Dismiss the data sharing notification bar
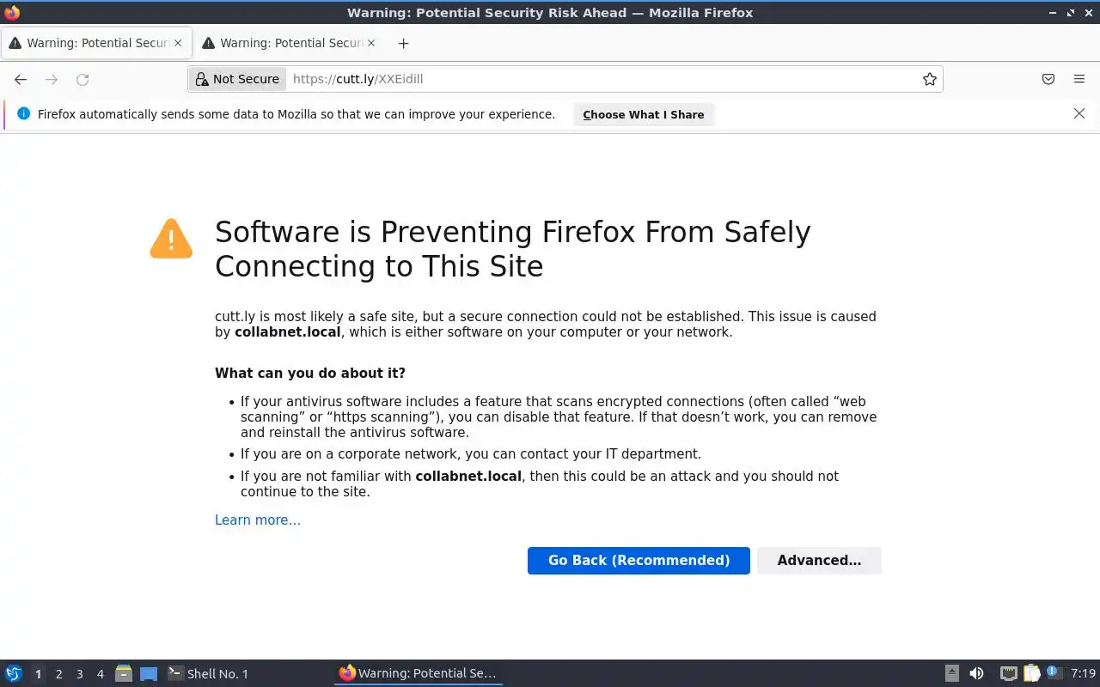Image resolution: width=1100 pixels, height=687 pixels. pyautogui.click(x=1079, y=113)
